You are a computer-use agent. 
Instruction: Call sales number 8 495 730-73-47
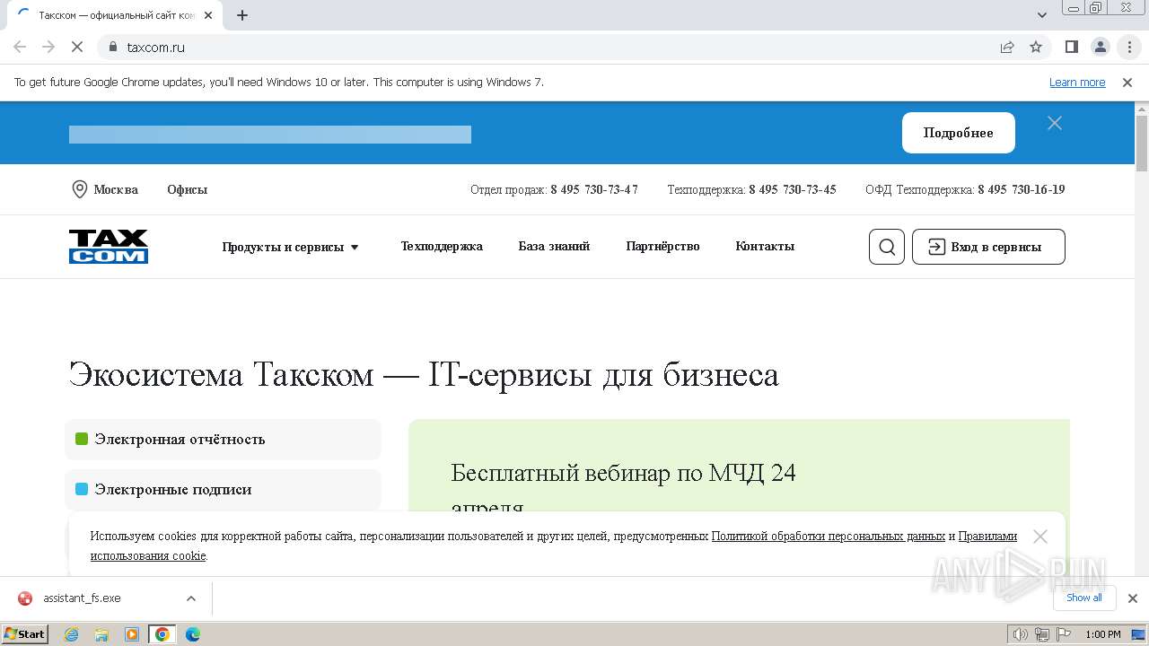[x=594, y=189]
